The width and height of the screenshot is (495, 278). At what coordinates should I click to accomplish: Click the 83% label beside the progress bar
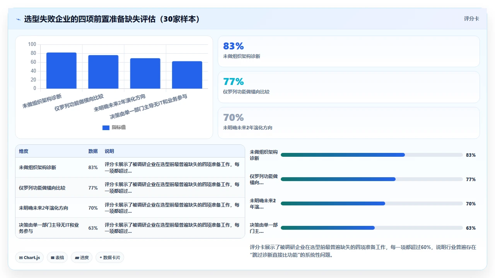(471, 155)
